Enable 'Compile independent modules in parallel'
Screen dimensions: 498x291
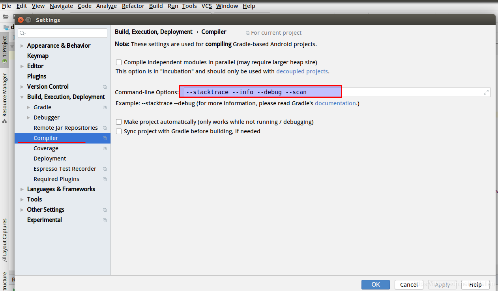[119, 62]
